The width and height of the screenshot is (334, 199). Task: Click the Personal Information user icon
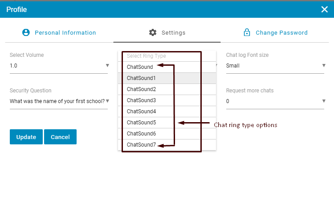coord(26,32)
